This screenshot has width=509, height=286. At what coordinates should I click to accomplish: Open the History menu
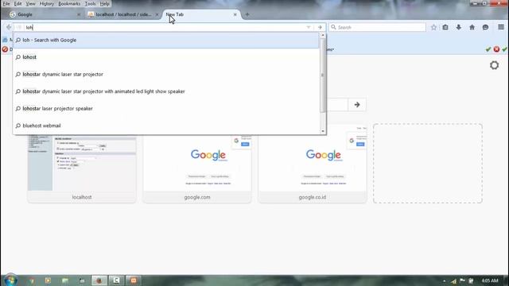tap(47, 4)
